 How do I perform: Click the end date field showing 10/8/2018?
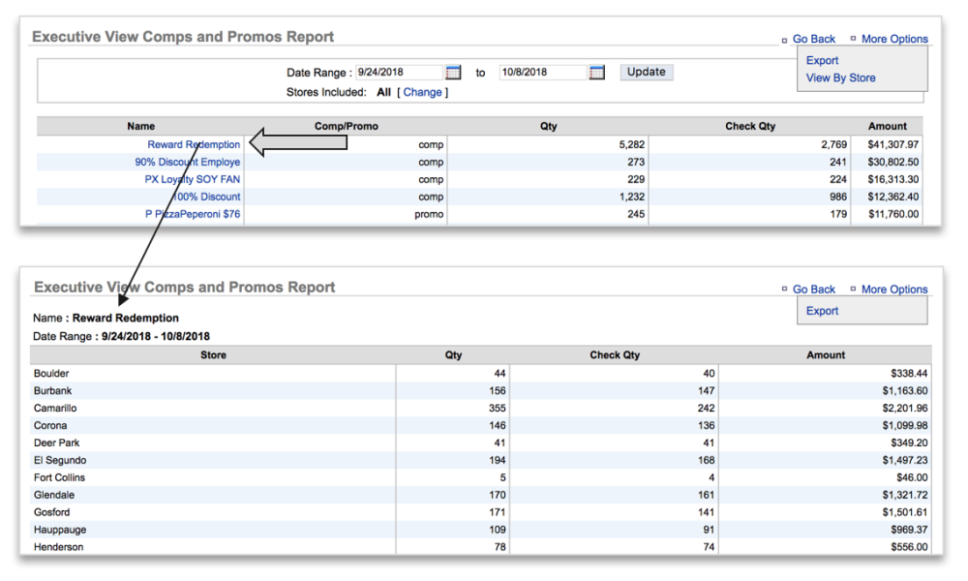(x=542, y=73)
